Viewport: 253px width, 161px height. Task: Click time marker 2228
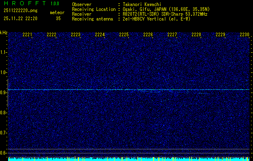pos(196,35)
